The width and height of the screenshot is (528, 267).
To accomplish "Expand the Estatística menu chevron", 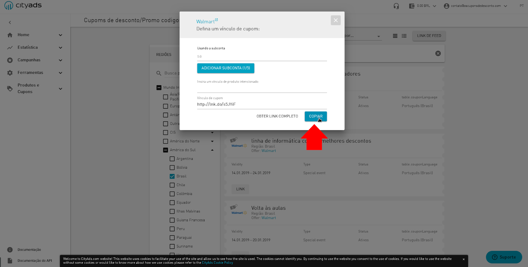I will pyautogui.click(x=60, y=48).
